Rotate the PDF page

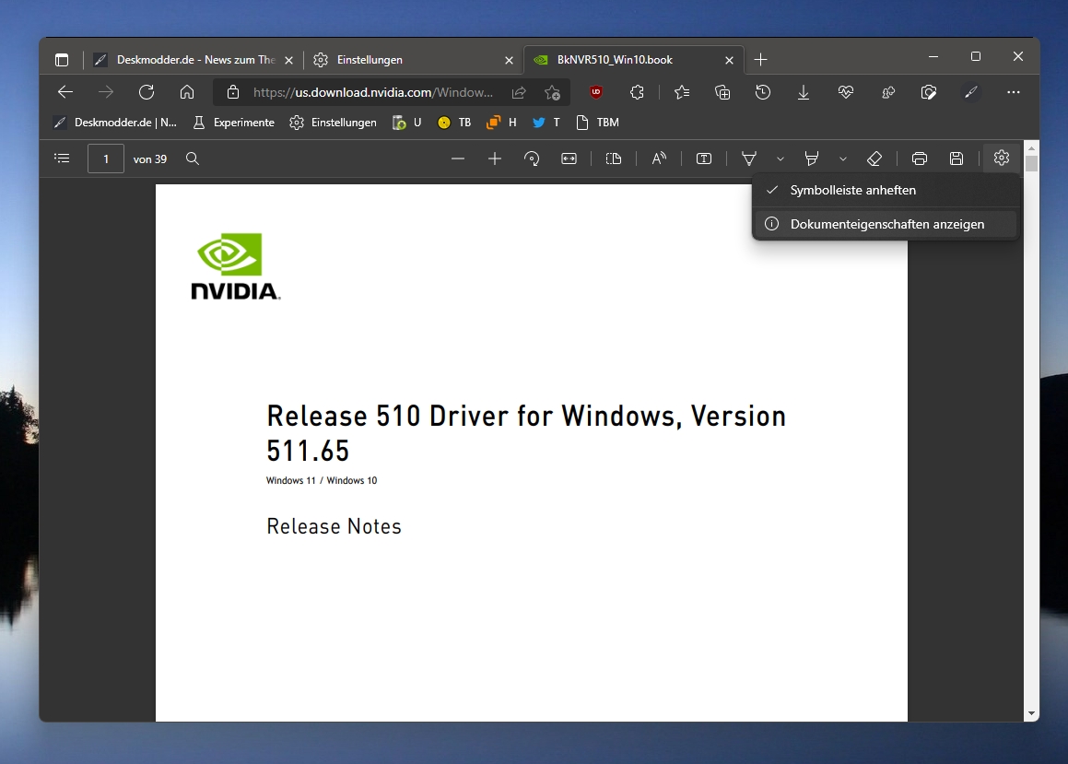coord(532,159)
